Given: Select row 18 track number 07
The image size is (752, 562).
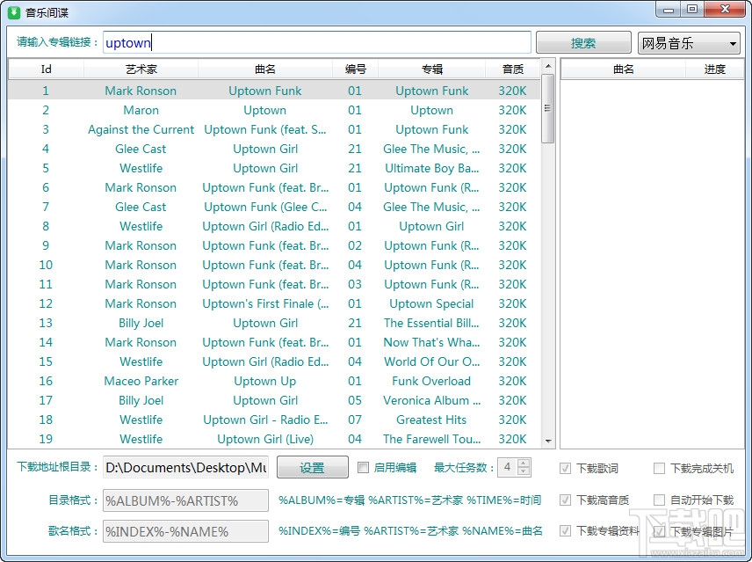Looking at the screenshot, I should (x=355, y=420).
